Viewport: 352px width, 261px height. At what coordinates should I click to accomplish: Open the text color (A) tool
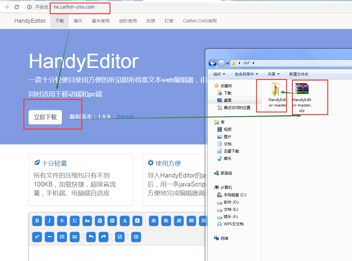coord(125,221)
